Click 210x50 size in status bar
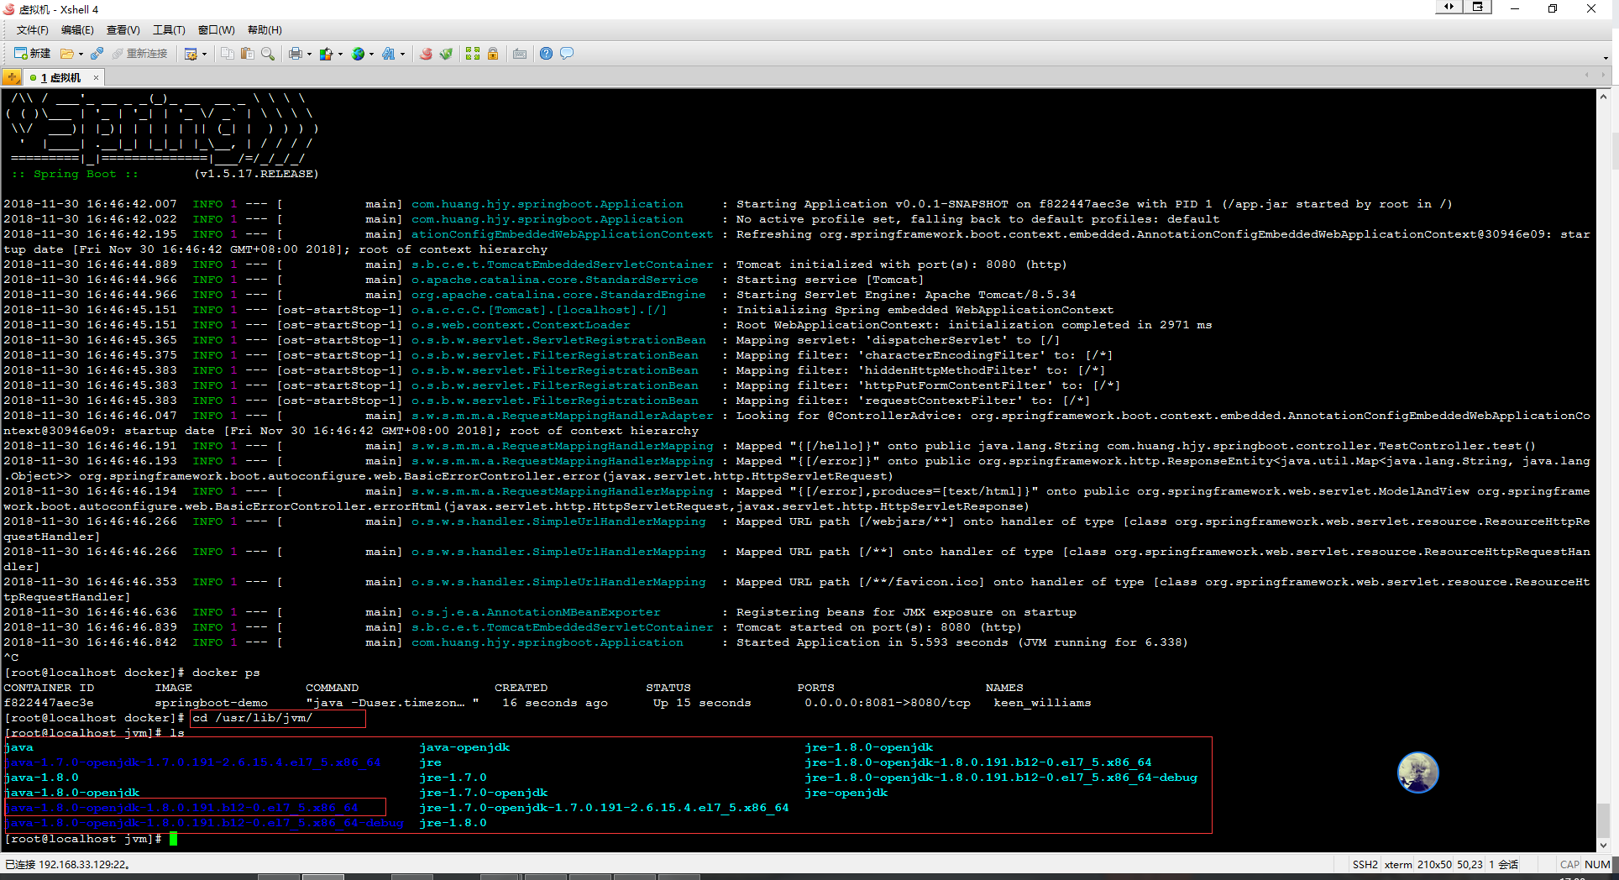1619x880 pixels. (x=1435, y=865)
